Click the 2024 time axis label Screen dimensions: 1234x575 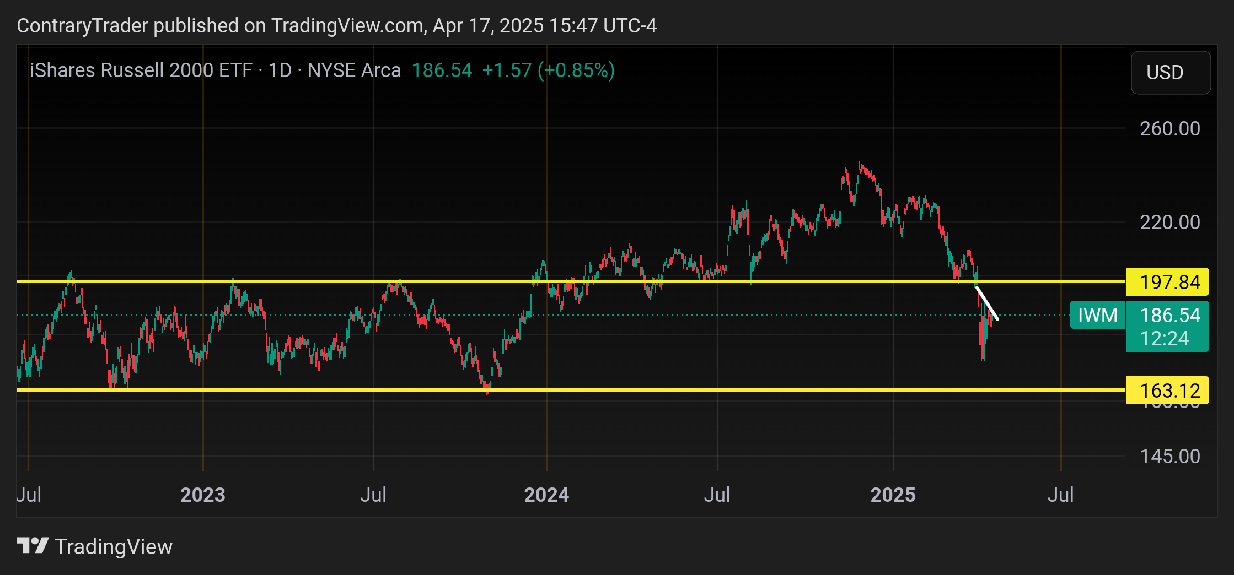coord(546,495)
